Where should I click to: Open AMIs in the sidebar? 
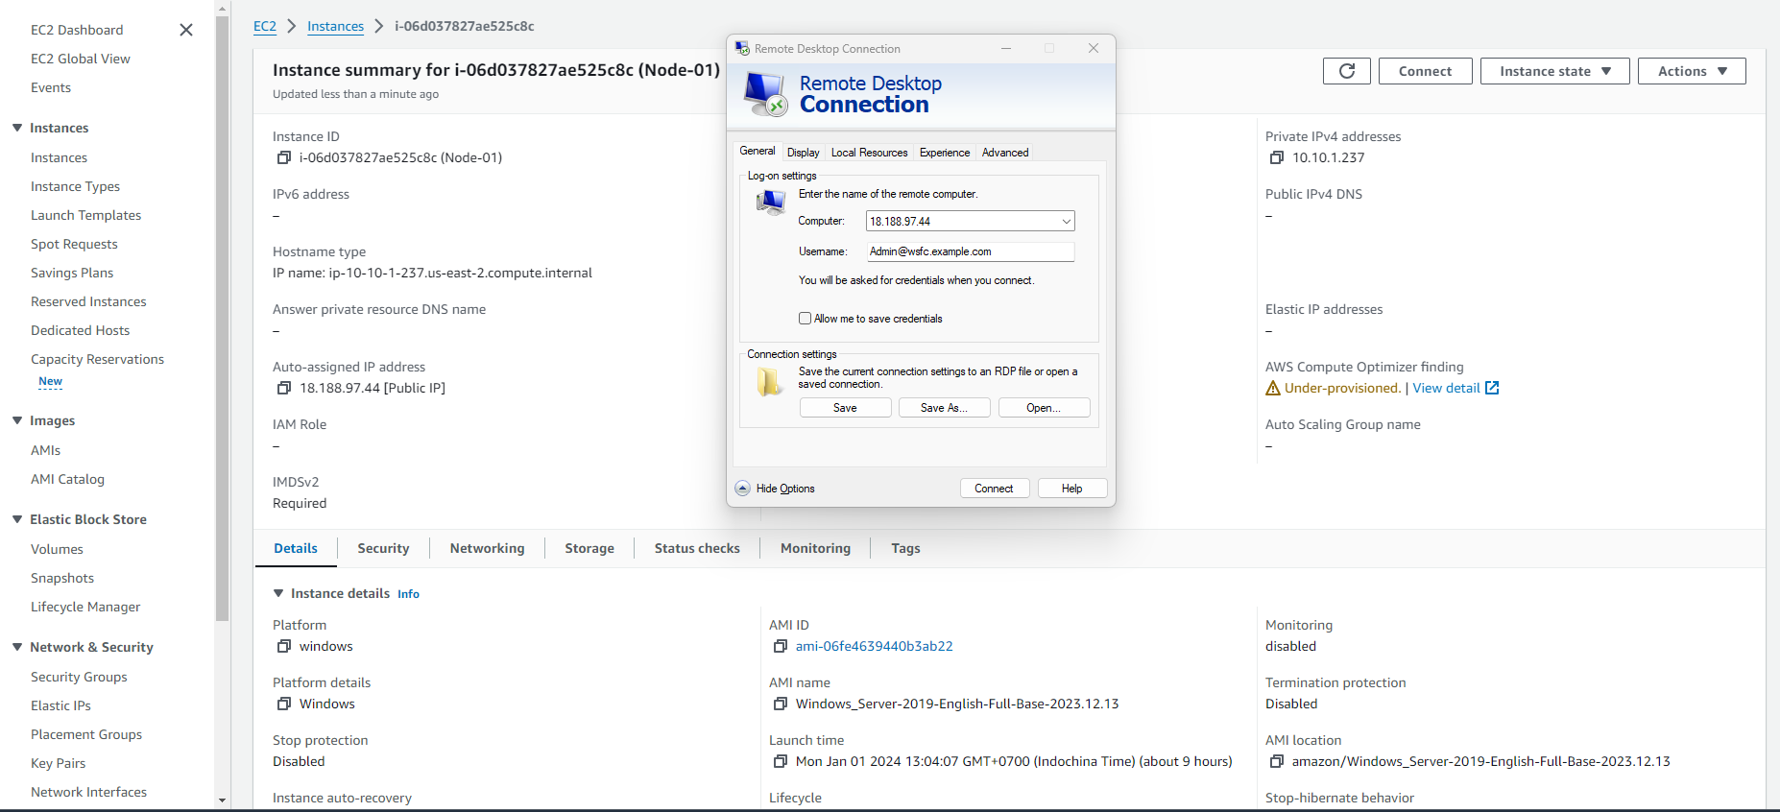(45, 450)
